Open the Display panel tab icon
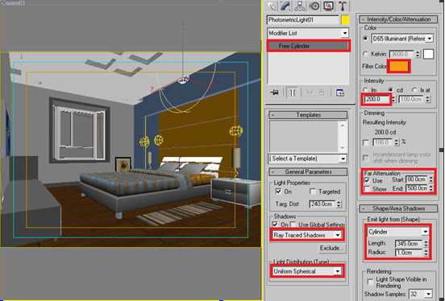The image size is (445, 301). point(328,6)
